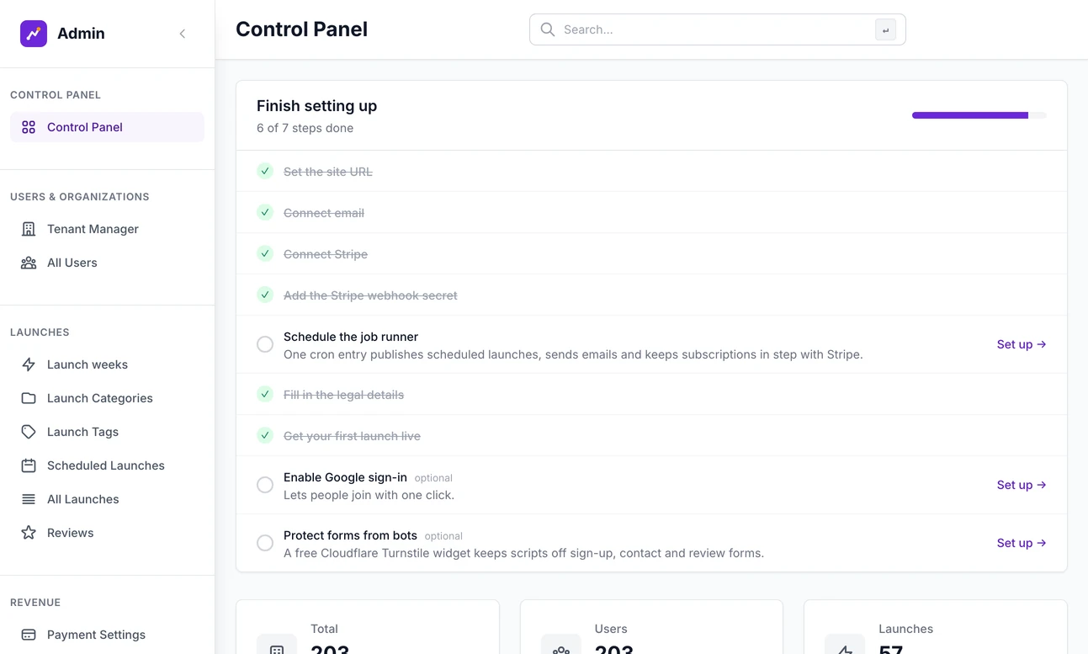Click the Reviews star icon

[x=29, y=533]
